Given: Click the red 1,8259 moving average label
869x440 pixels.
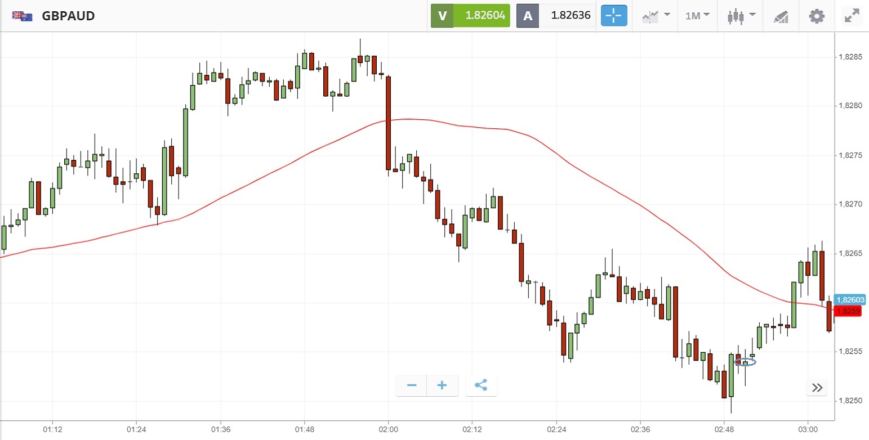Looking at the screenshot, I should tap(848, 311).
